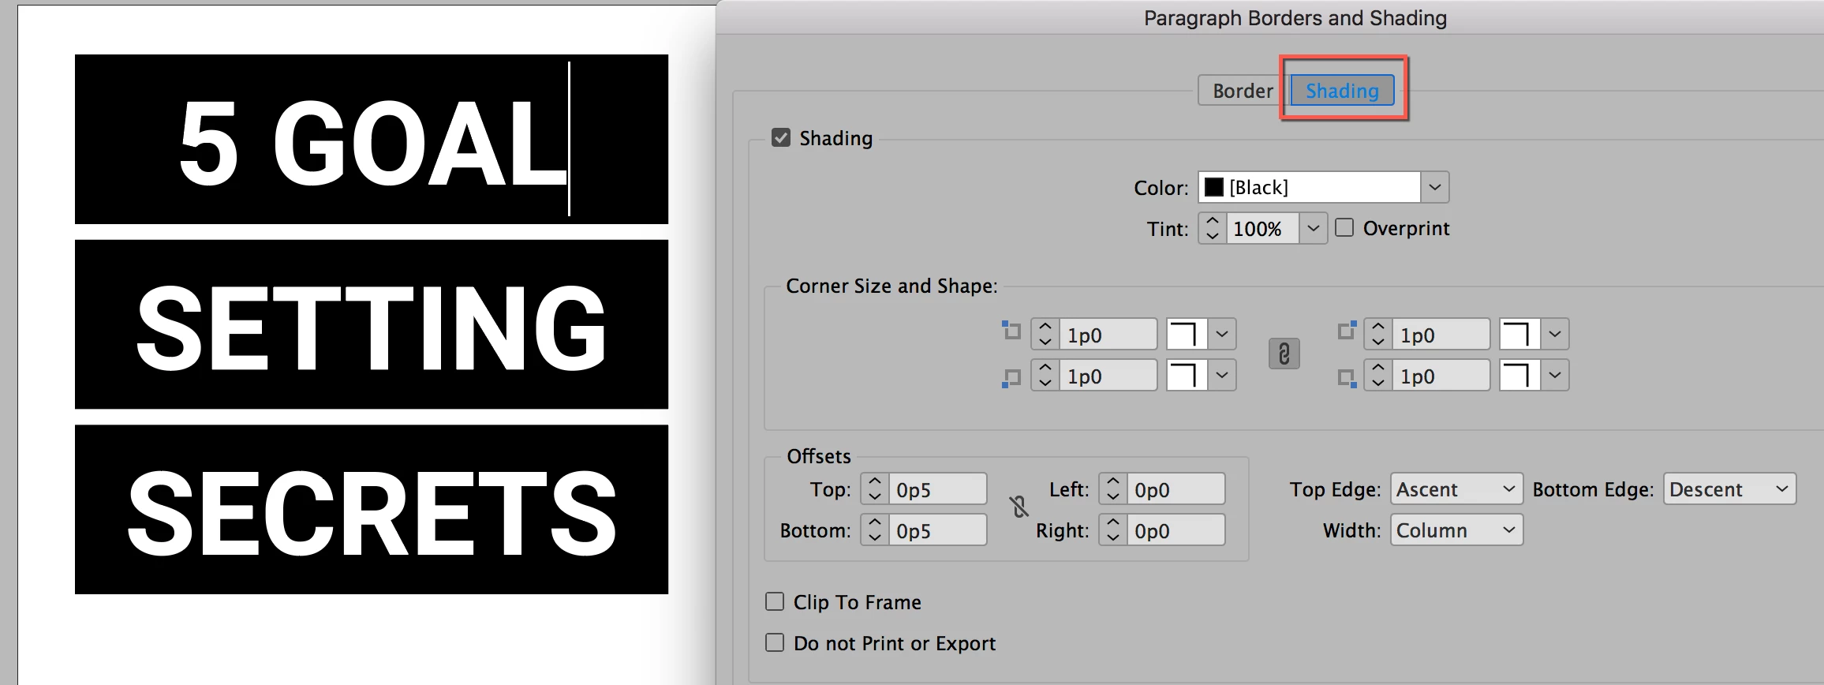The height and width of the screenshot is (685, 1824).
Task: Click the top-right corner size 1p0 field
Action: tap(1441, 334)
